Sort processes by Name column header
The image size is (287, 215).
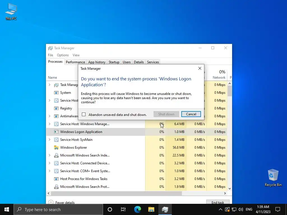[x=52, y=78]
